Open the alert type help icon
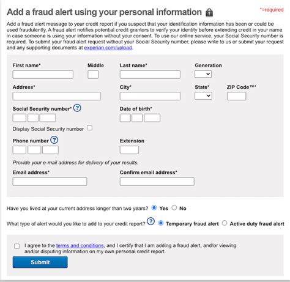This screenshot has height=282, width=290. 151,221
